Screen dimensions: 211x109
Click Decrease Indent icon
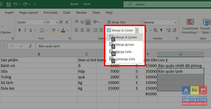tap(95, 30)
